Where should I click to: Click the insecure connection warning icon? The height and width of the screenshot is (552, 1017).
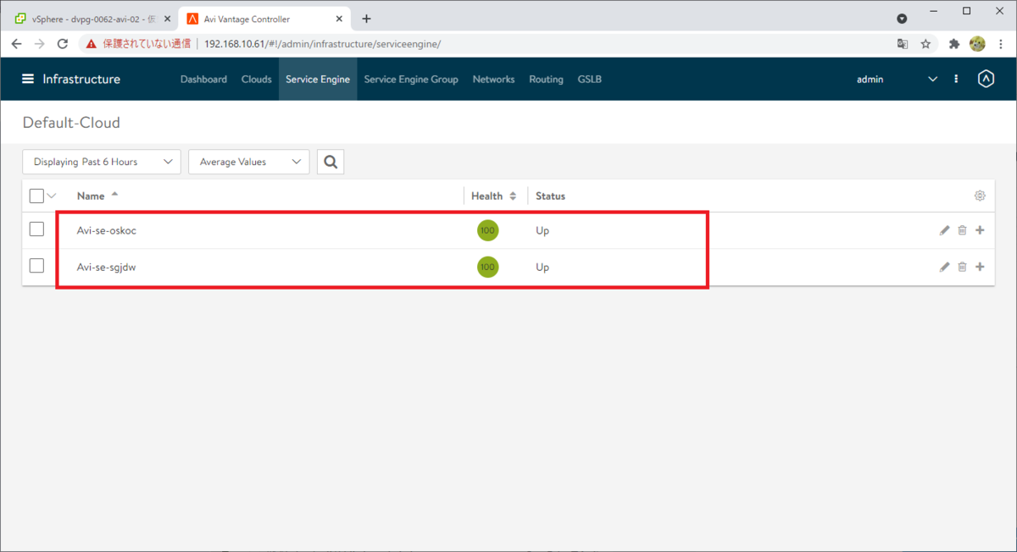[92, 44]
